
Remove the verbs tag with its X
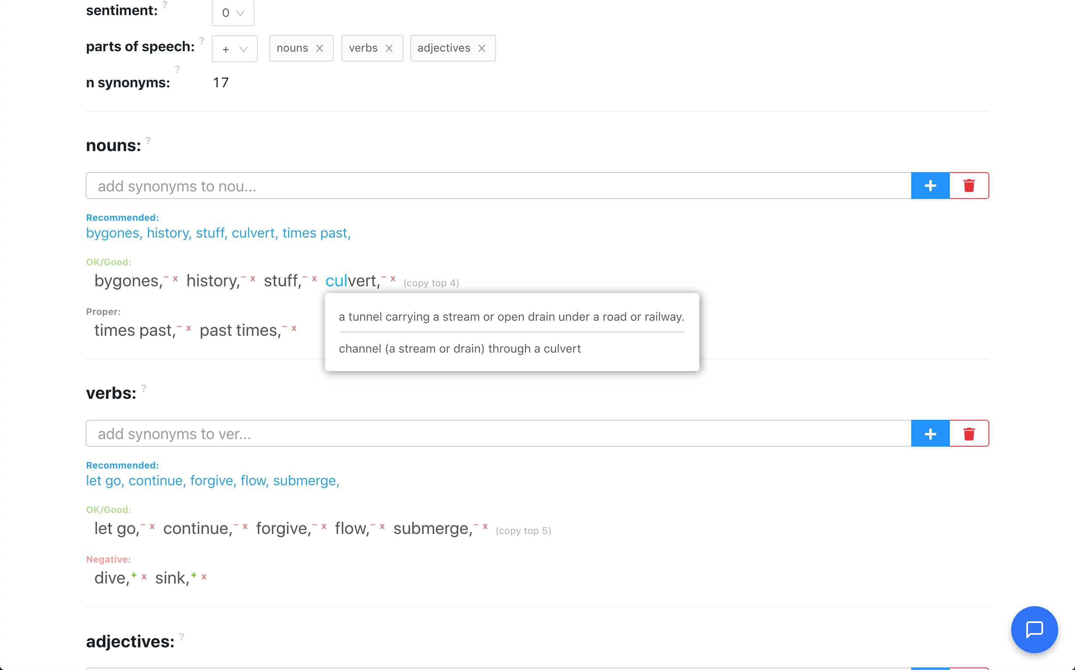[389, 48]
